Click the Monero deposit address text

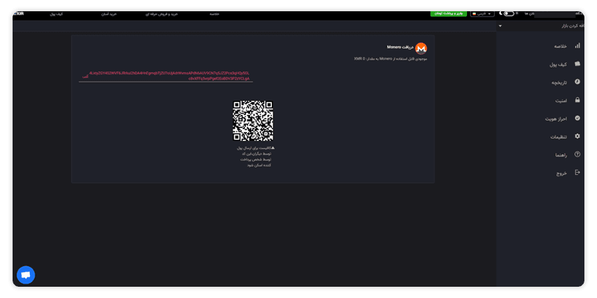[169, 75]
